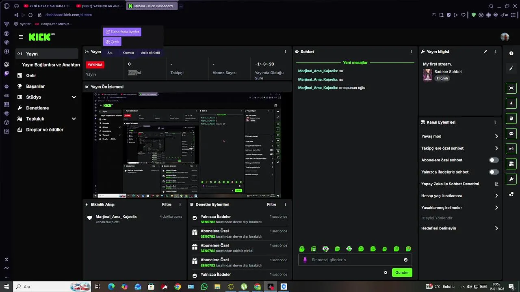Choose Anlık görüntü in the selection popup
Viewport: 520px width, 292px height.
[150, 53]
